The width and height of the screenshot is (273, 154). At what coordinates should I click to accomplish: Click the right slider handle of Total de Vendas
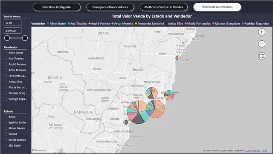point(25,38)
